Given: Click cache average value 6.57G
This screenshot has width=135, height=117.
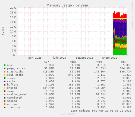Looking at the screenshot, I should [101, 81].
